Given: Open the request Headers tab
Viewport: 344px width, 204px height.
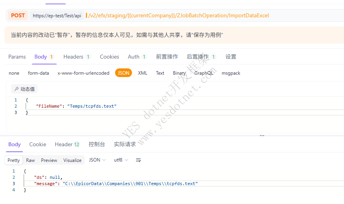Looking at the screenshot, I should pos(77,57).
